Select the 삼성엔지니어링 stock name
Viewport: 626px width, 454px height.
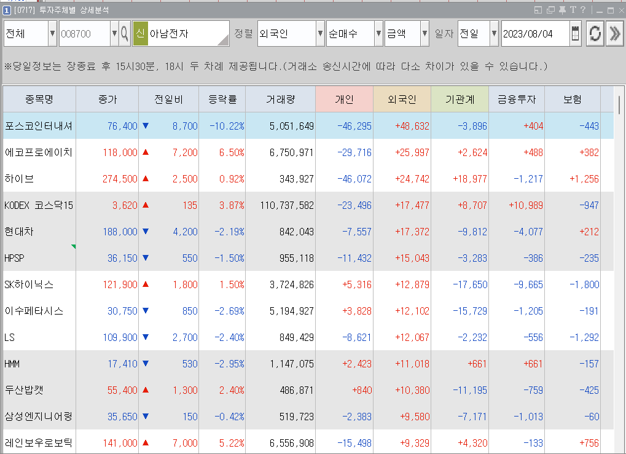click(x=38, y=417)
